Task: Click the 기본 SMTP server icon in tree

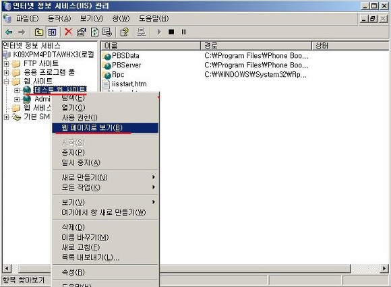Action: pos(16,117)
